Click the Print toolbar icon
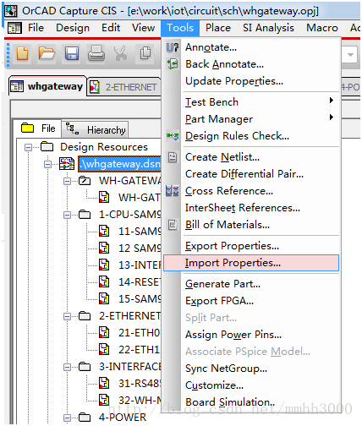This screenshot has height=426, width=362. (96, 53)
